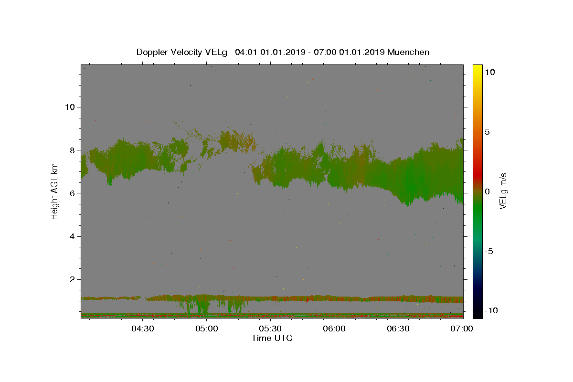Click the 06:00 time tick label
Screen dimensions: 573x382
[x=334, y=329]
